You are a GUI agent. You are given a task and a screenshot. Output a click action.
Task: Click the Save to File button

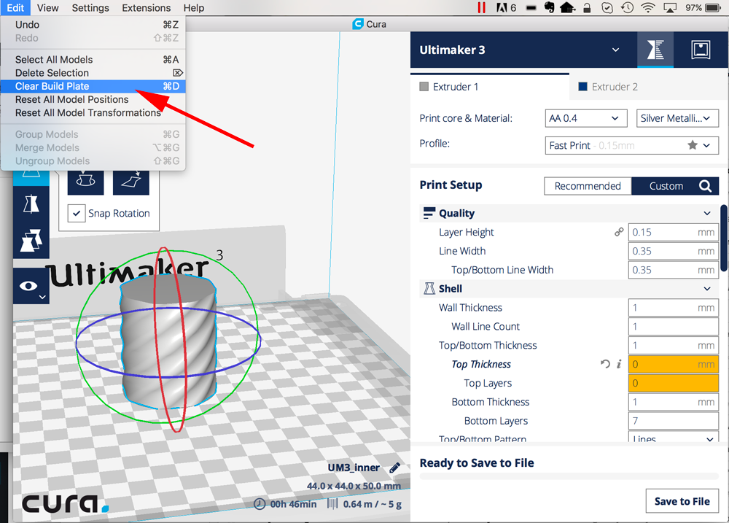(x=682, y=501)
